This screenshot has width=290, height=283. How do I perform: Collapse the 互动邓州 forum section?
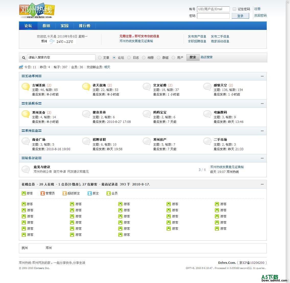point(262,76)
